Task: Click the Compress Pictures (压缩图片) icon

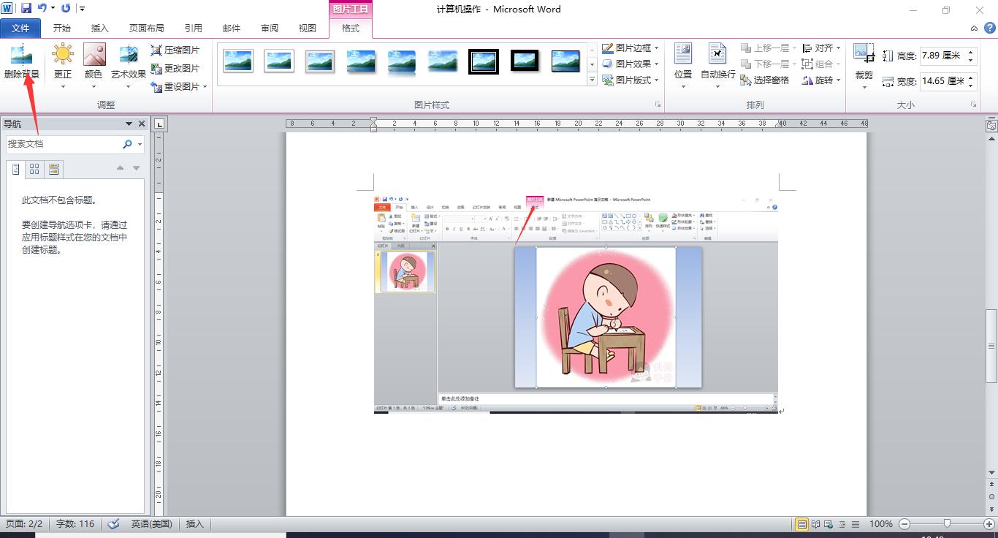Action: coord(175,50)
